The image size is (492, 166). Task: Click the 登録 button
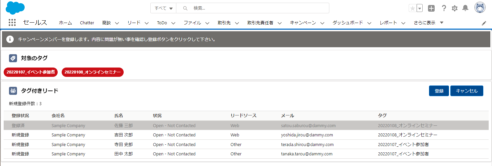coord(439,91)
